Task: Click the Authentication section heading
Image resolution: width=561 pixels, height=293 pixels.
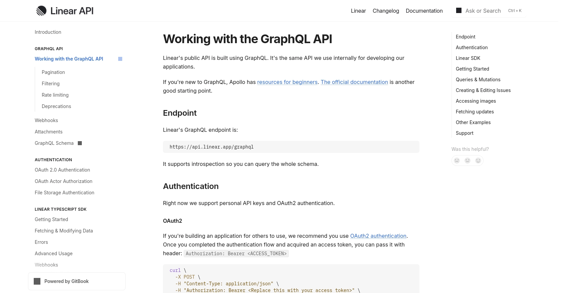Action: coord(191,186)
